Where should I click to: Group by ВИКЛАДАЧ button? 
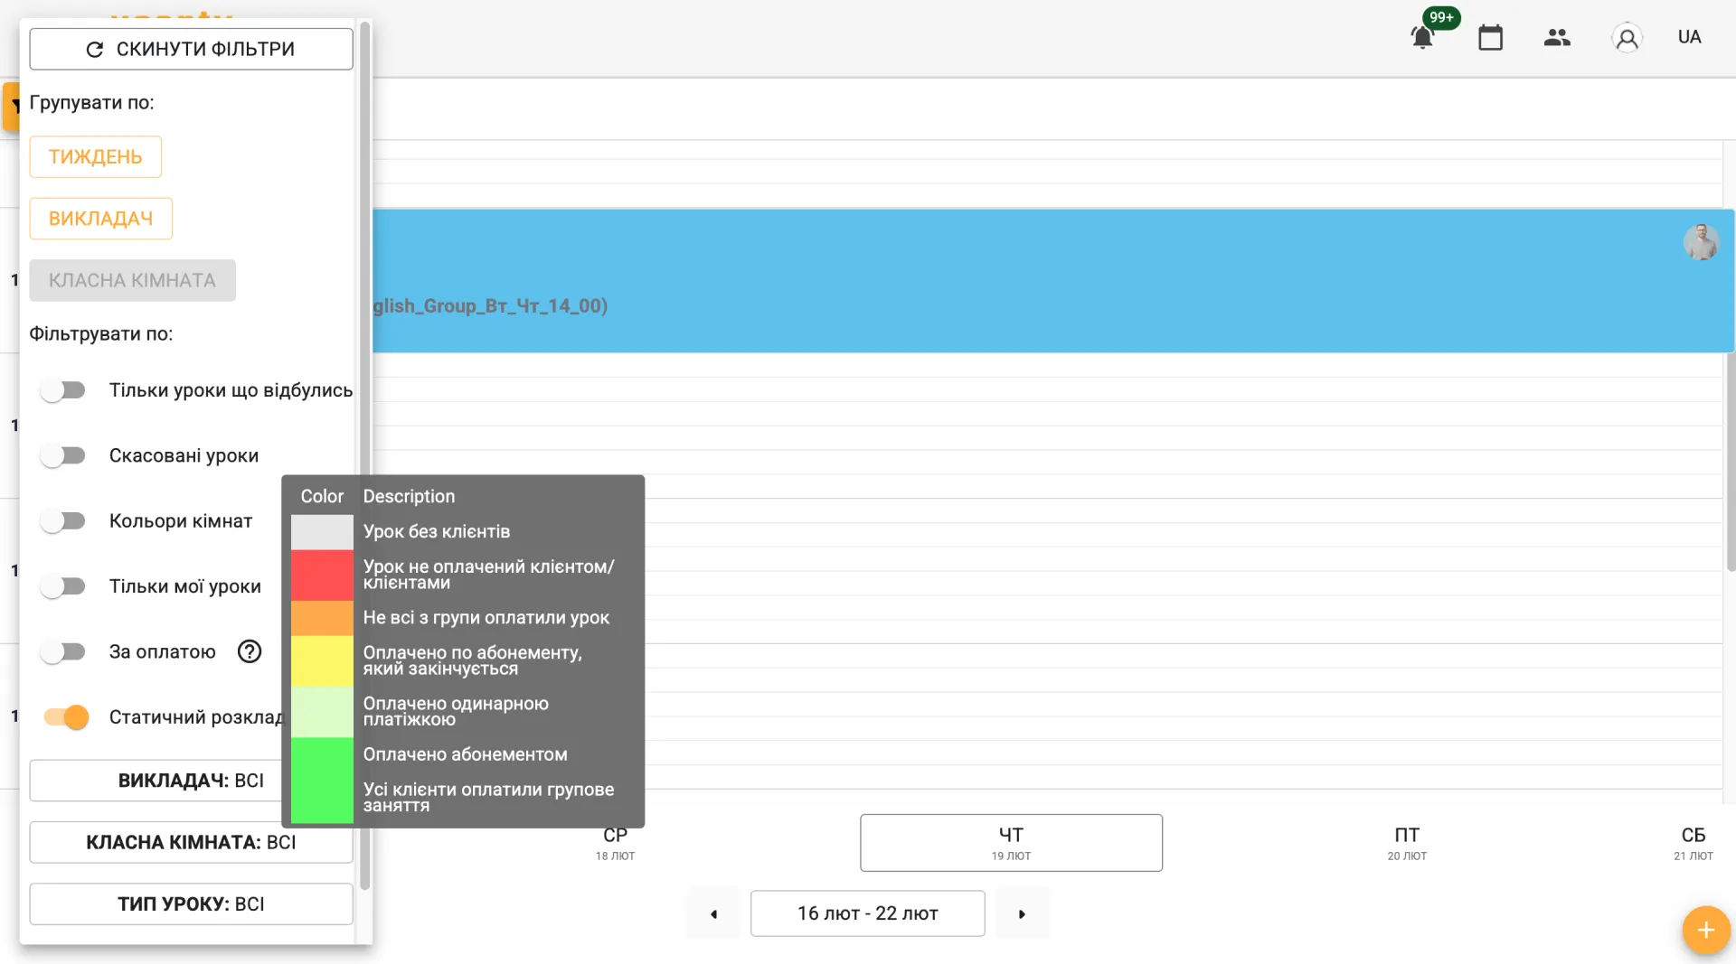[101, 219]
